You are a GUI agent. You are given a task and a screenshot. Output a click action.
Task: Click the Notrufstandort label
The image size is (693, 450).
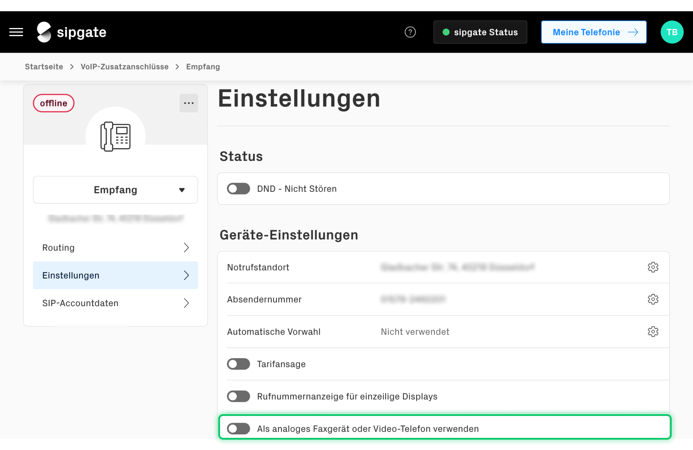pyautogui.click(x=258, y=267)
